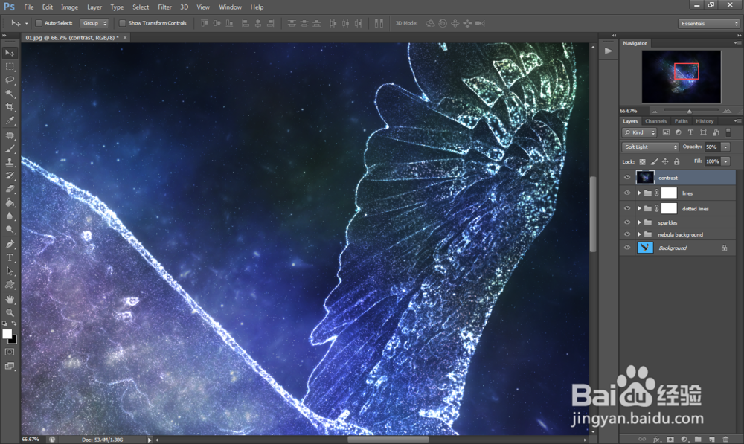
Task: Expand the sparkles group
Action: point(639,222)
